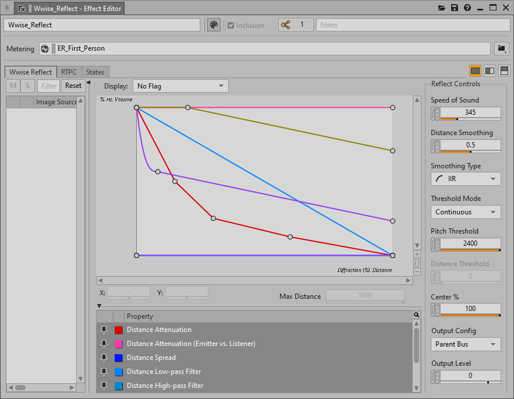Click the Output Level value 0

(x=470, y=376)
